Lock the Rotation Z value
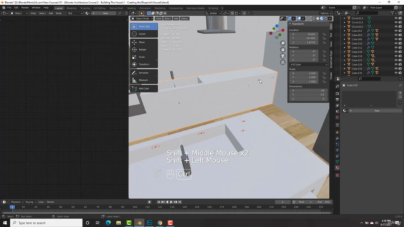This screenshot has width=404, height=227. coord(324,60)
